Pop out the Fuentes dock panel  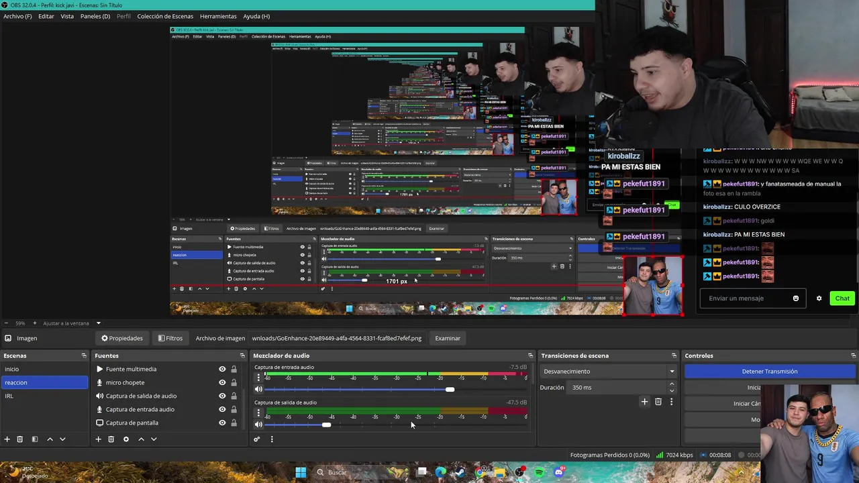pyautogui.click(x=242, y=356)
